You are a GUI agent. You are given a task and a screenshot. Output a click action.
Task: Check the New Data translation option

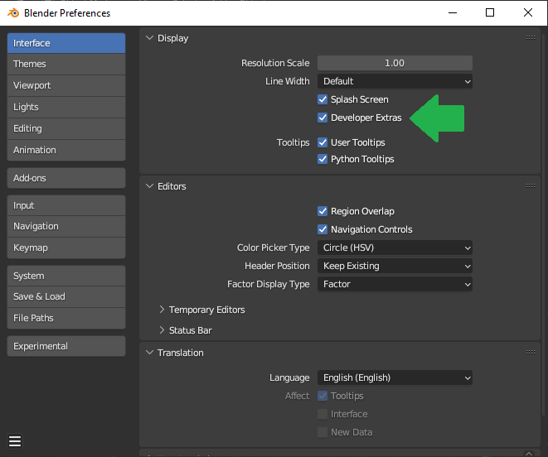(x=322, y=432)
